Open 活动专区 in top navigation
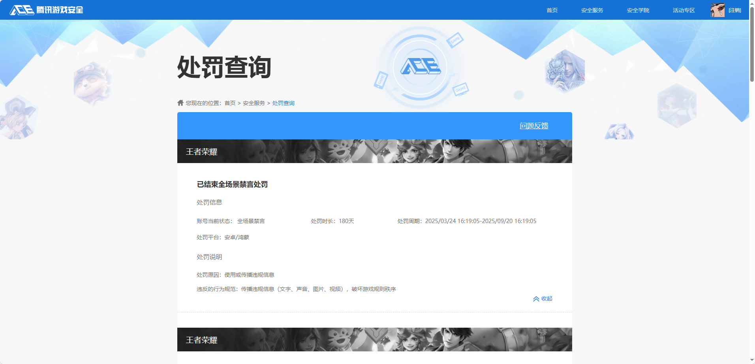 (684, 10)
